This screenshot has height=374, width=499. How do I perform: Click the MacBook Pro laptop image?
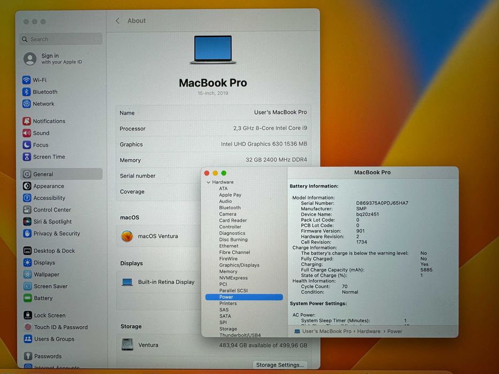pos(213,50)
